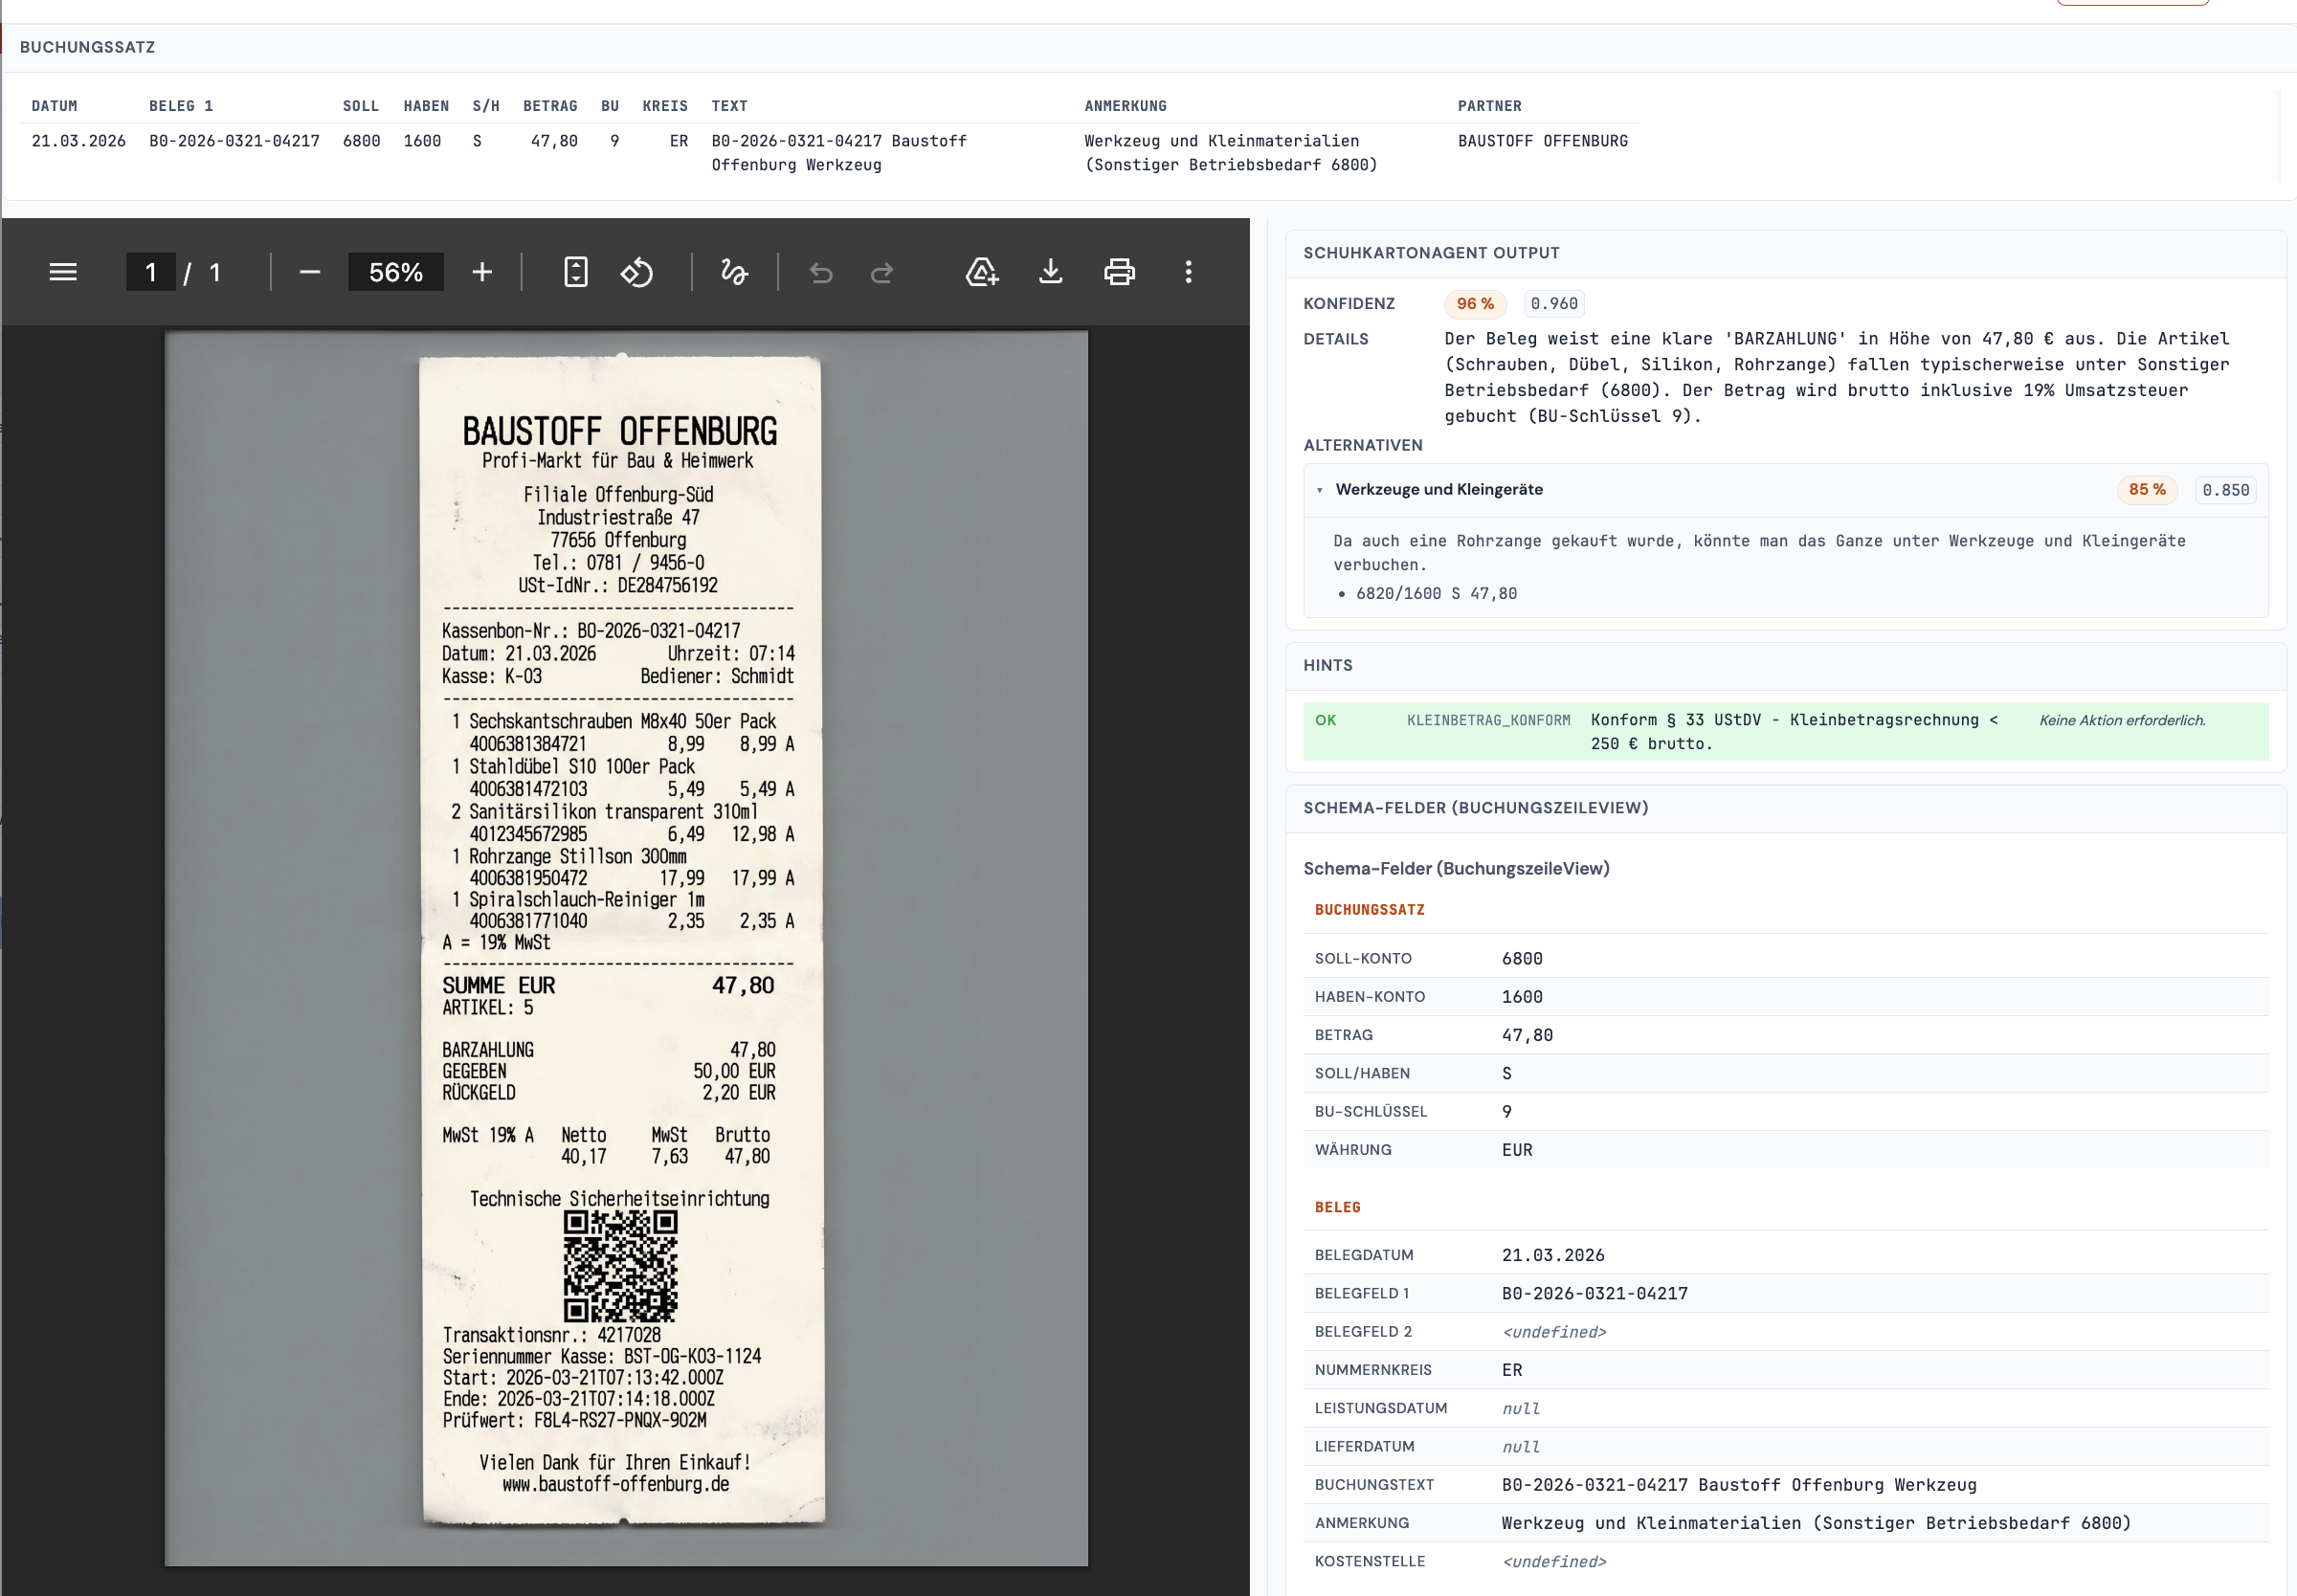Screen dimensions: 2297x1596
Task: Click the KLEINBETRAG_KONFORM hint code
Action: point(1488,720)
